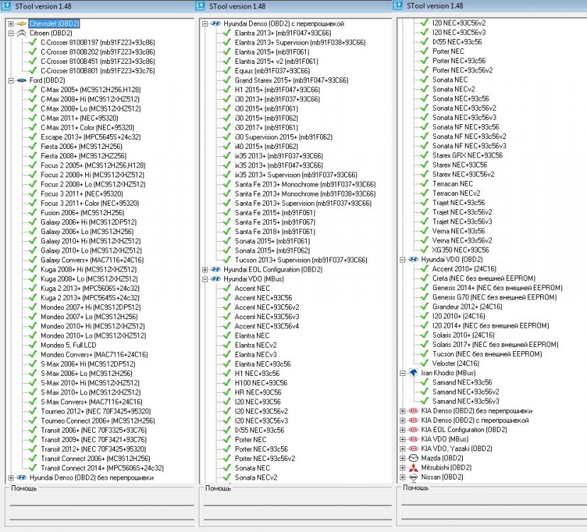Collapse Hyundai Denso (OBD2) с перепрошивкой node
Viewport: 587px width, 532px height.
pyautogui.click(x=205, y=24)
